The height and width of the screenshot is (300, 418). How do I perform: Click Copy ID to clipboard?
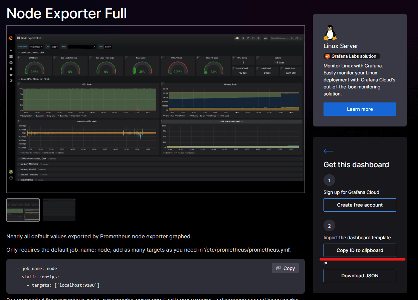[x=360, y=250]
